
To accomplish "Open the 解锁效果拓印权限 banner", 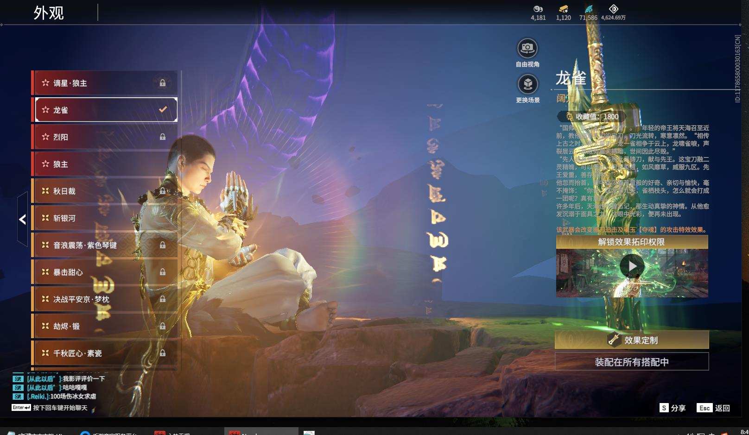I will (632, 242).
